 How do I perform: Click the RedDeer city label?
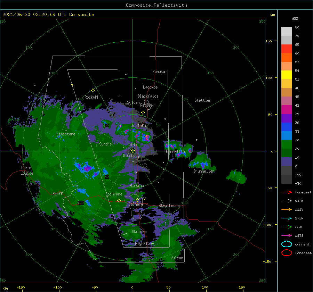[147, 105]
